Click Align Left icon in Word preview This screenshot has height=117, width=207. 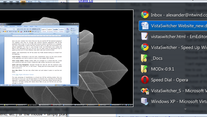(x=25, y=31)
